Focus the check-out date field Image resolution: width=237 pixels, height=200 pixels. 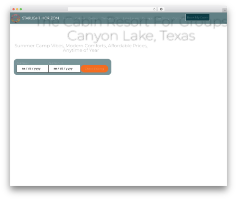coord(64,69)
